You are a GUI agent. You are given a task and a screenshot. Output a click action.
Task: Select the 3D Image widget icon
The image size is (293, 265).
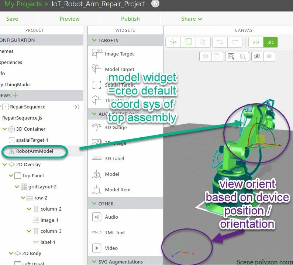(x=97, y=142)
